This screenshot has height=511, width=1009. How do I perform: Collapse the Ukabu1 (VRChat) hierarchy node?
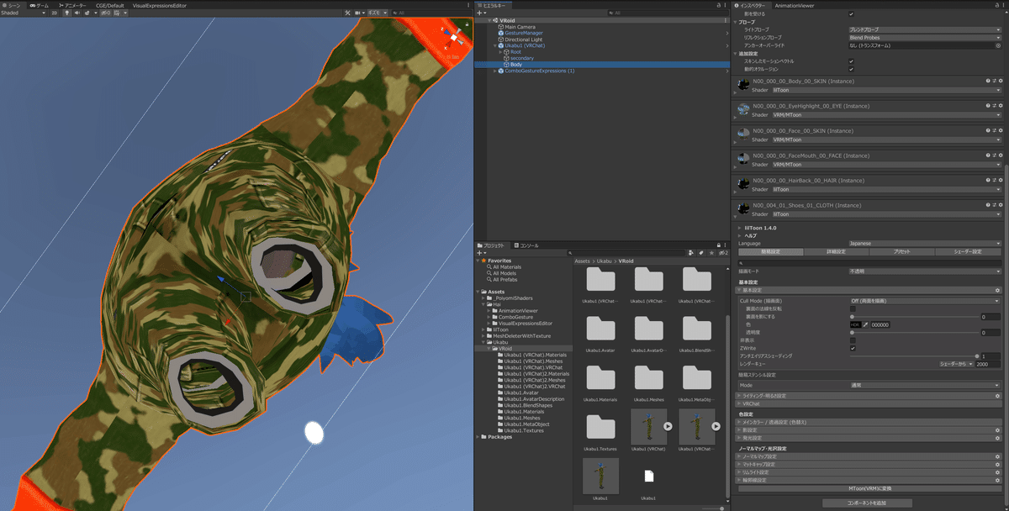pos(495,45)
